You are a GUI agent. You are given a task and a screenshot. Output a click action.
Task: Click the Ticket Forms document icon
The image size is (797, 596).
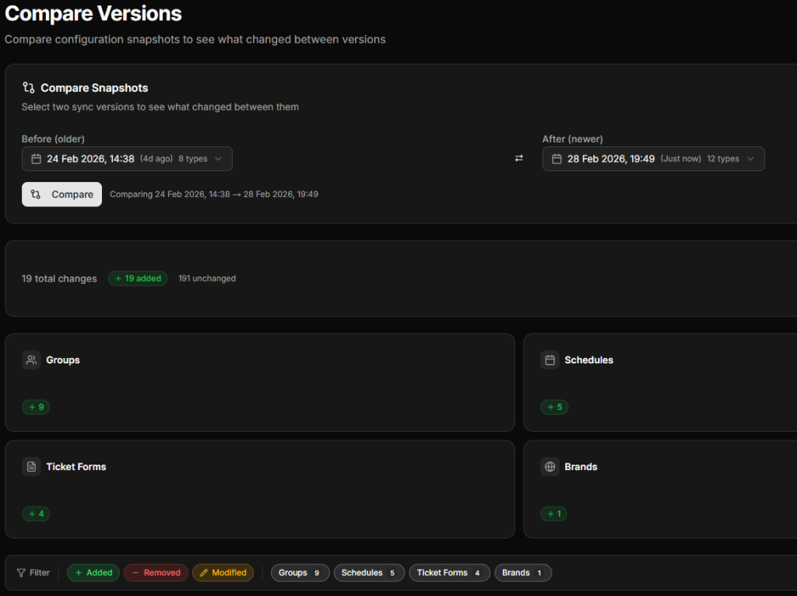coord(31,467)
